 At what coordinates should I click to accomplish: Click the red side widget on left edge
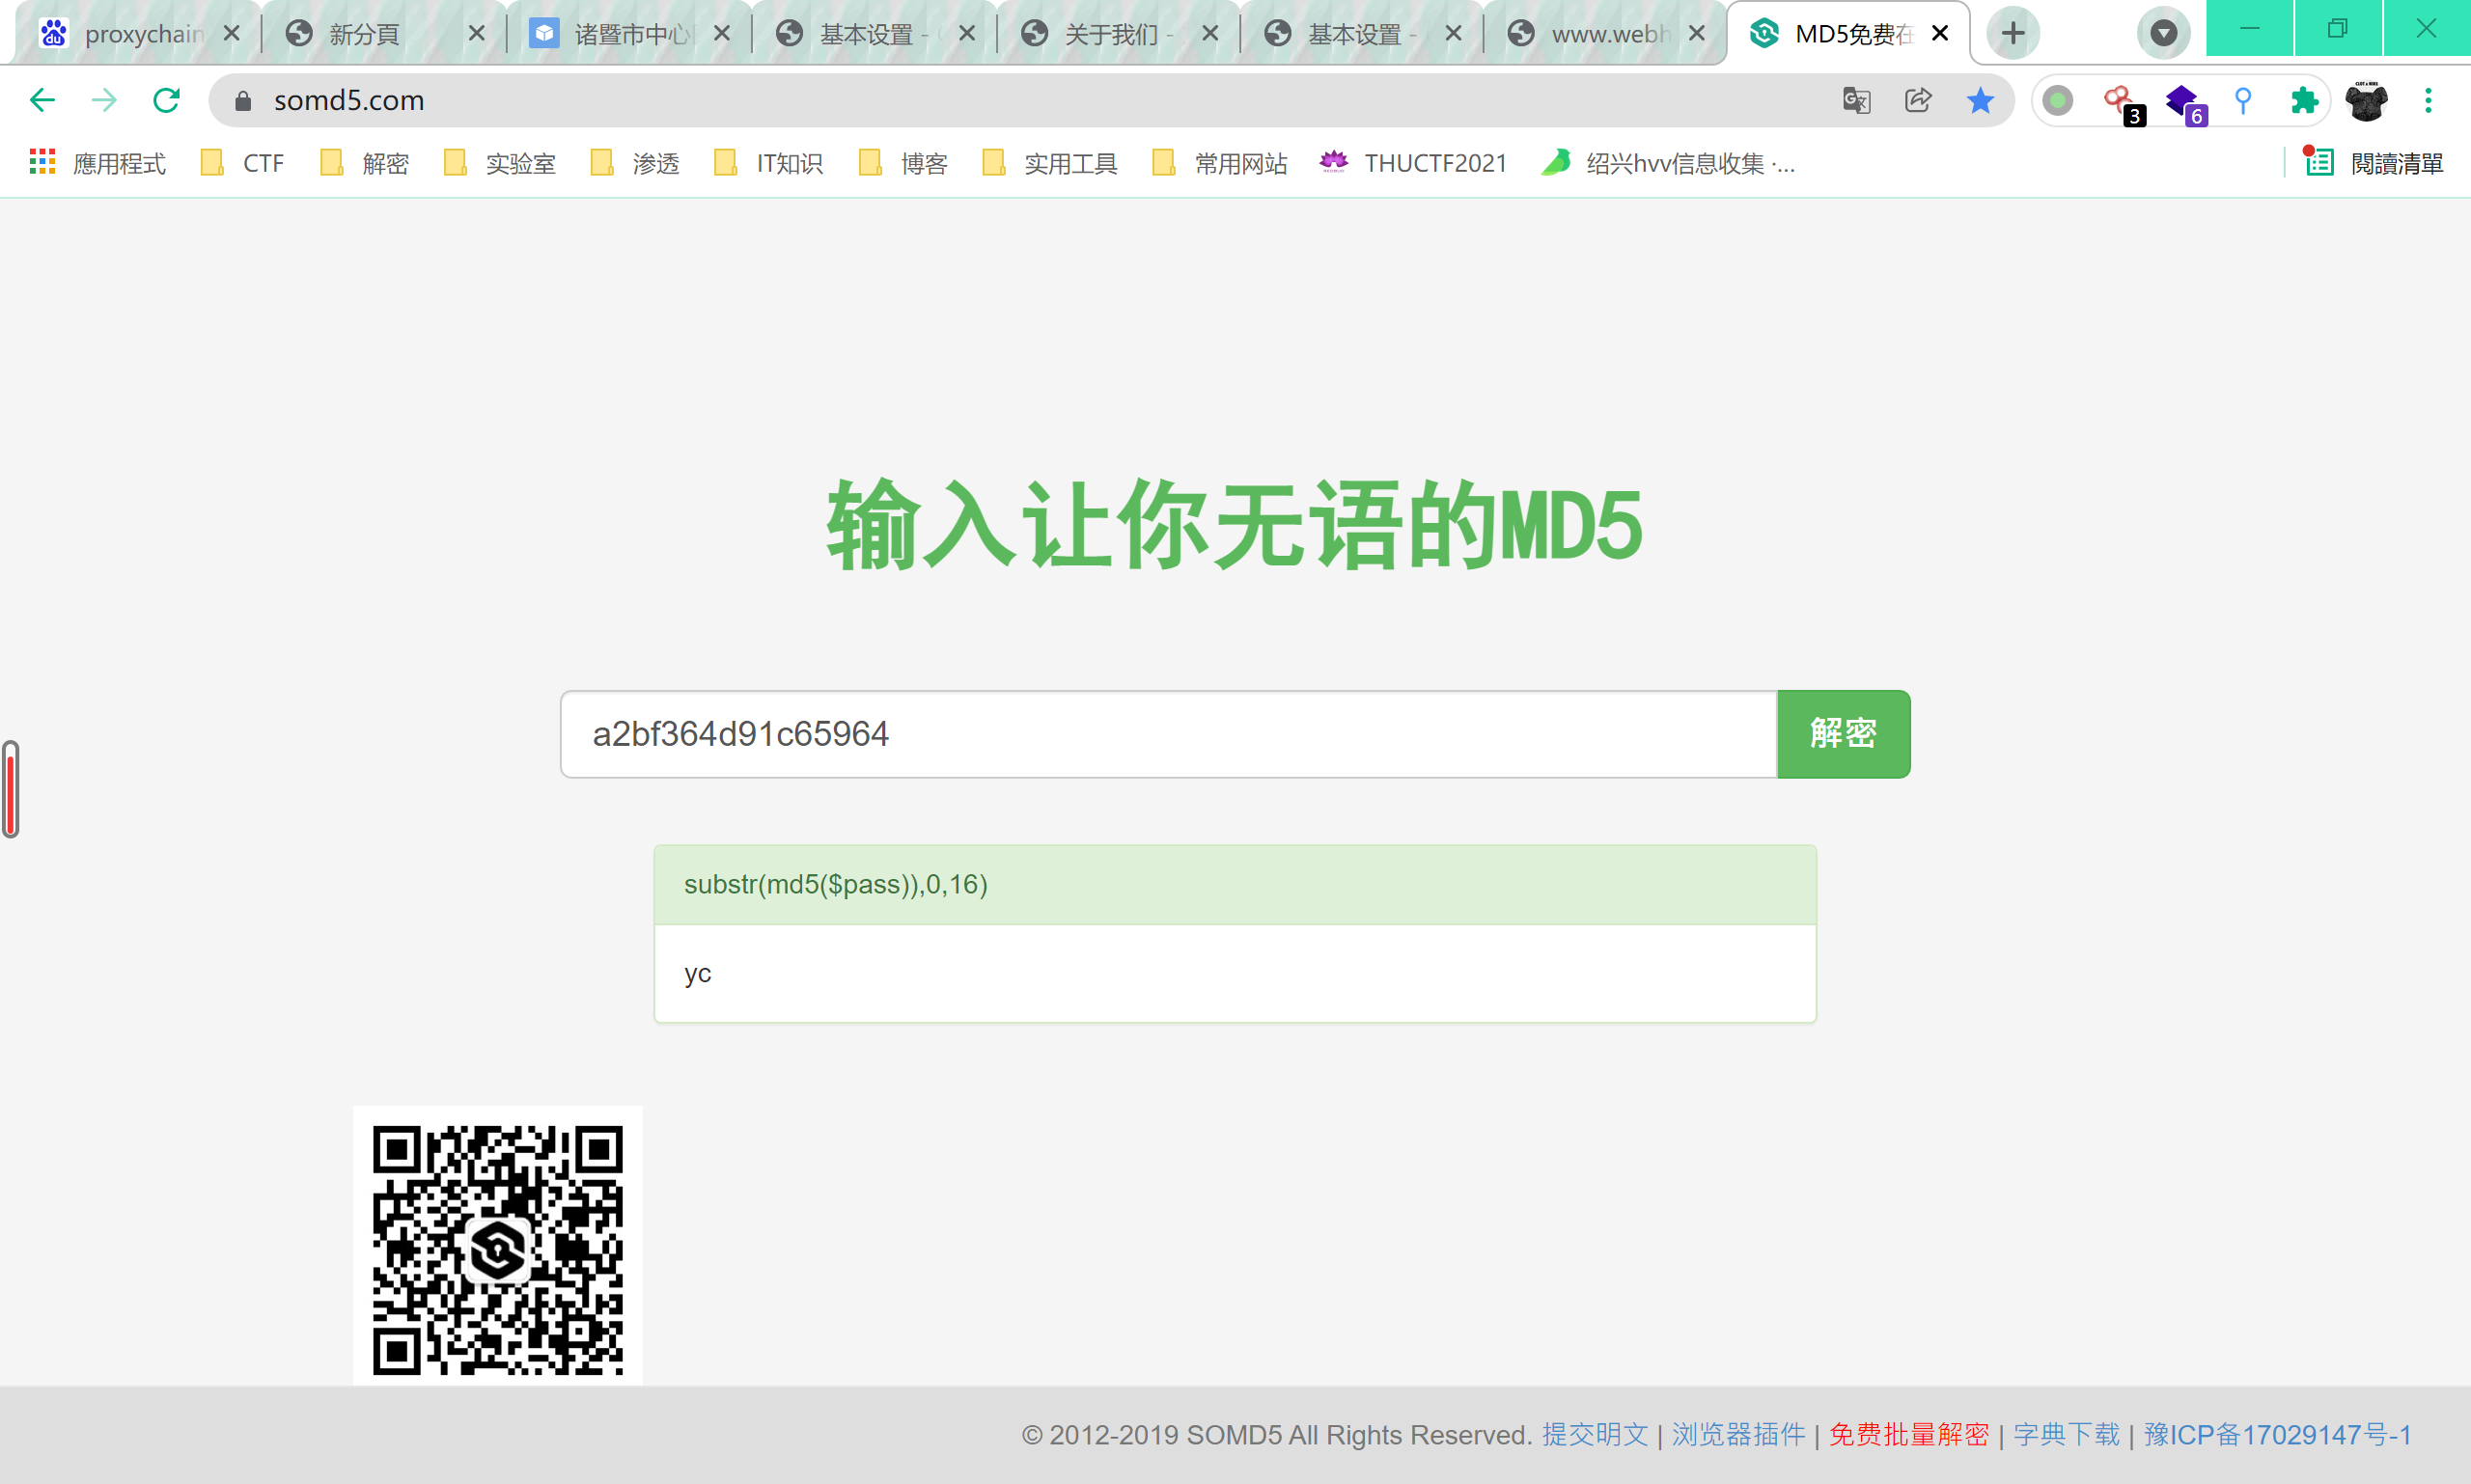(11, 789)
